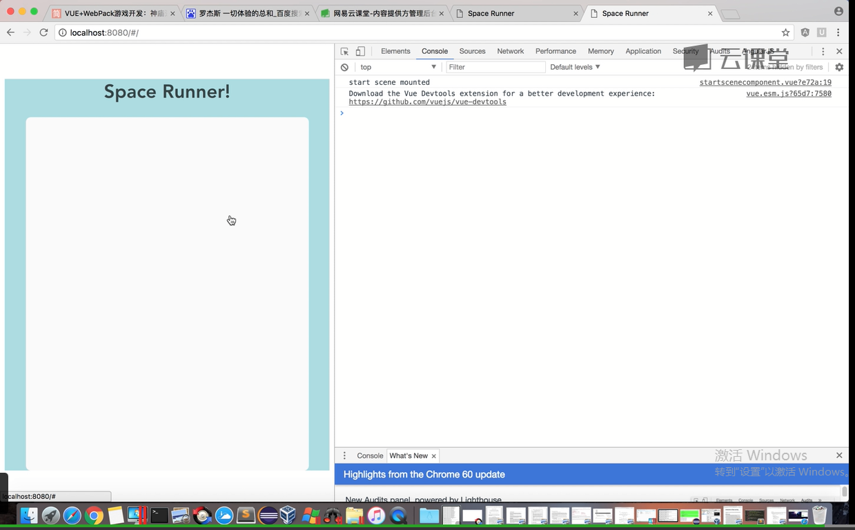Open the vue.esm.js source link
The width and height of the screenshot is (855, 530).
click(789, 93)
